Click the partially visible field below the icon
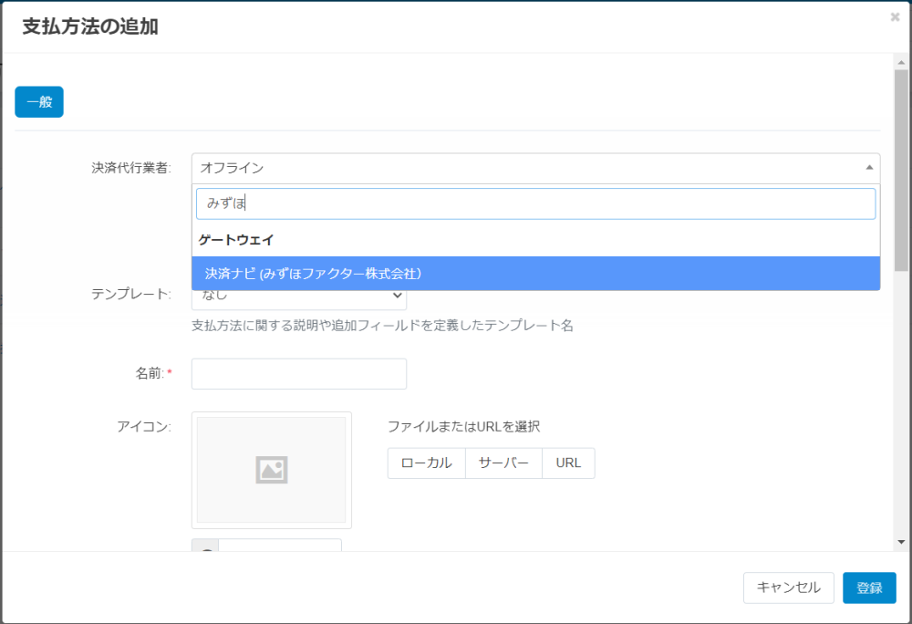The height and width of the screenshot is (624, 912). tap(279, 546)
